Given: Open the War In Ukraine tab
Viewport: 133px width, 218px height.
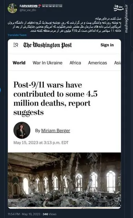Looking at the screenshot, I should pyautogui.click(x=48, y=63).
